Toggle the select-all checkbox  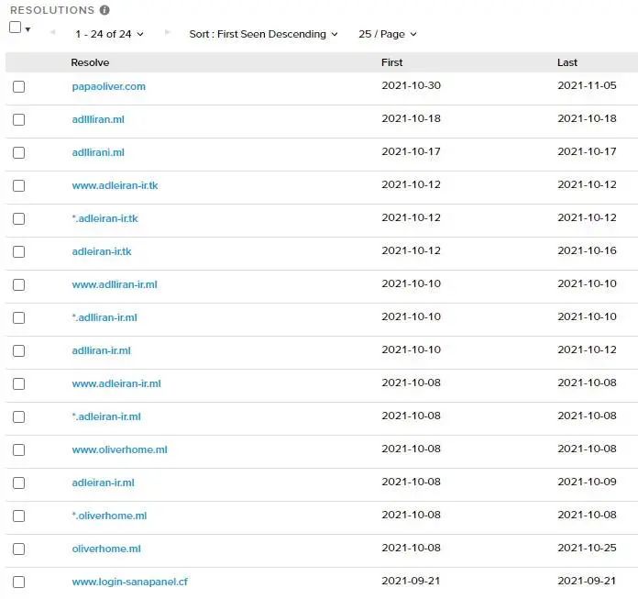click(15, 28)
